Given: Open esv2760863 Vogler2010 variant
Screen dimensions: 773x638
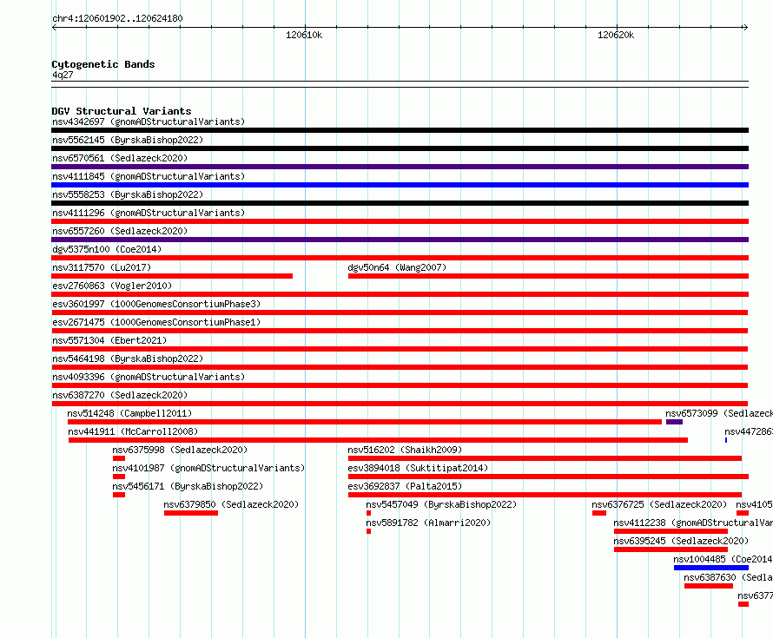Looking at the screenshot, I should 112,286.
